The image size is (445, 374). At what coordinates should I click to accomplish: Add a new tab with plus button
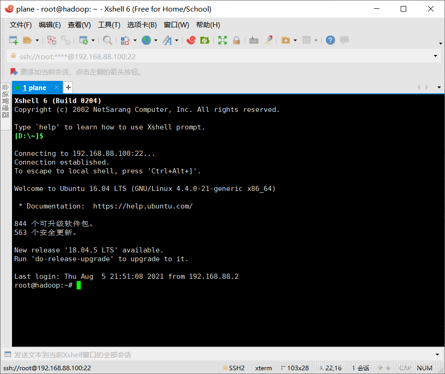pos(68,87)
